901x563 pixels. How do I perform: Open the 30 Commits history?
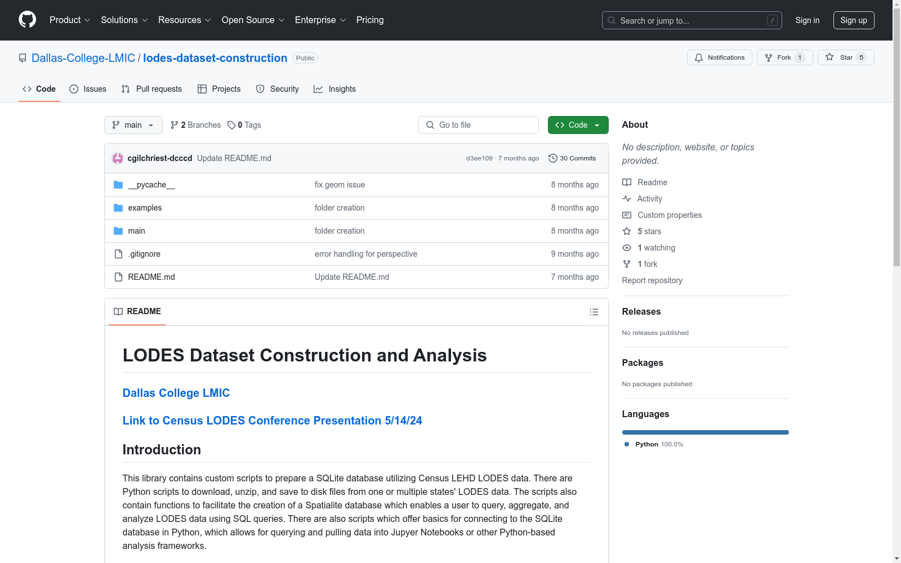pyautogui.click(x=572, y=158)
